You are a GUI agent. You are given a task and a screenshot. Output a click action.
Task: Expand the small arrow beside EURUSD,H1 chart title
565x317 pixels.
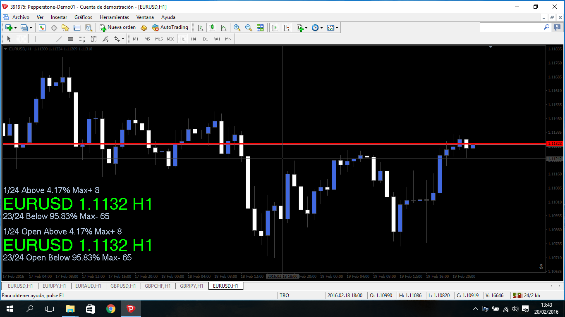tap(5, 49)
